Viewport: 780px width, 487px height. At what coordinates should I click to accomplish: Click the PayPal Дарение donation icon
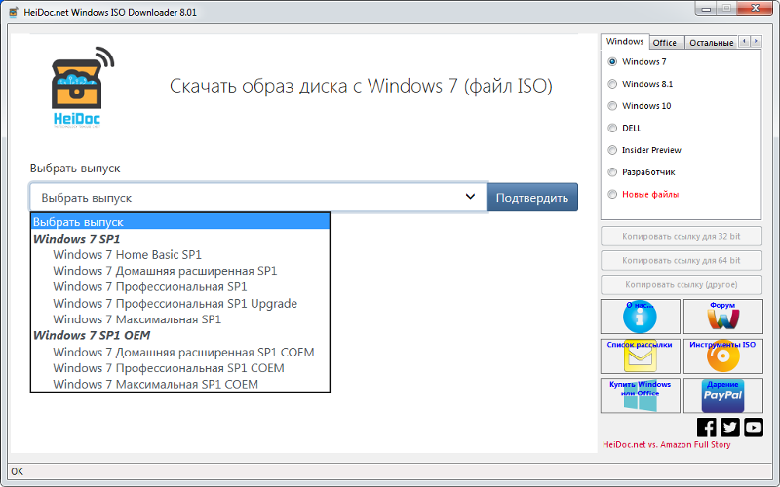coord(722,395)
